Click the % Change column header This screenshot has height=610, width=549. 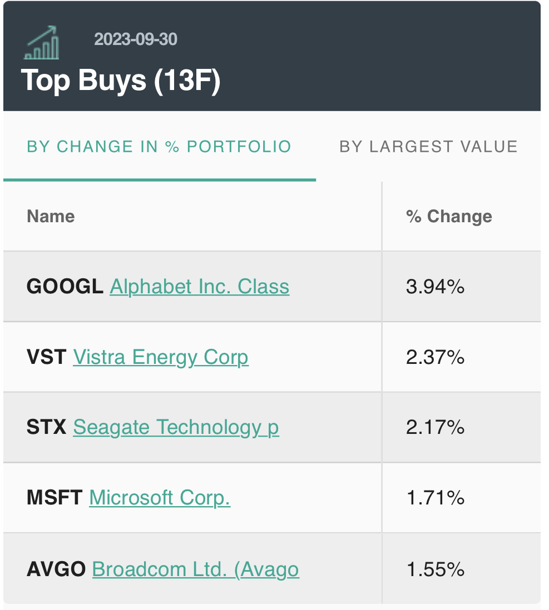click(x=449, y=216)
